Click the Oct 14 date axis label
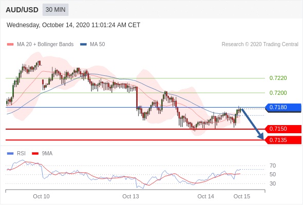Image resolution: width=303 pixels, height=205 pixels. 205,196
